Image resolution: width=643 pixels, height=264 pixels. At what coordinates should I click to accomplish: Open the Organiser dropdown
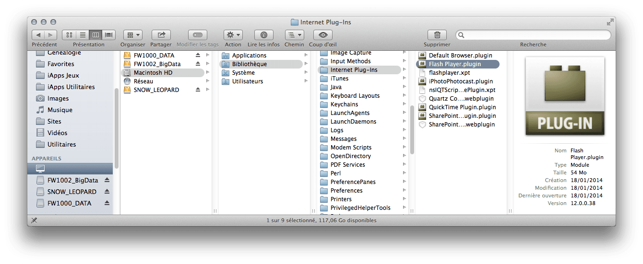point(133,35)
